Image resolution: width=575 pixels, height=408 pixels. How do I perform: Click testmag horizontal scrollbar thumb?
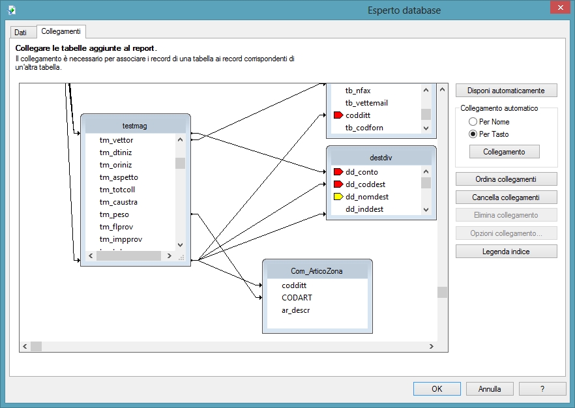[128, 256]
